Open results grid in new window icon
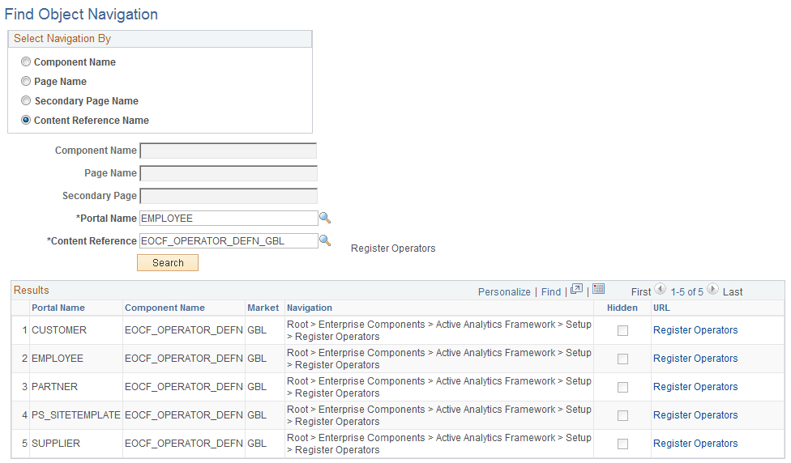The image size is (791, 463). point(576,289)
